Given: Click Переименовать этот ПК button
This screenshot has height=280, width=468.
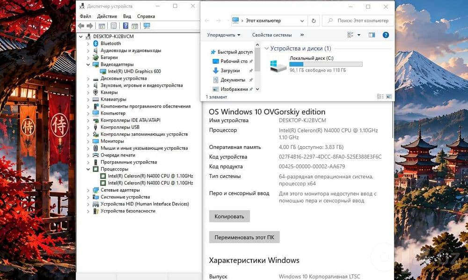Looking at the screenshot, I should [244, 237].
